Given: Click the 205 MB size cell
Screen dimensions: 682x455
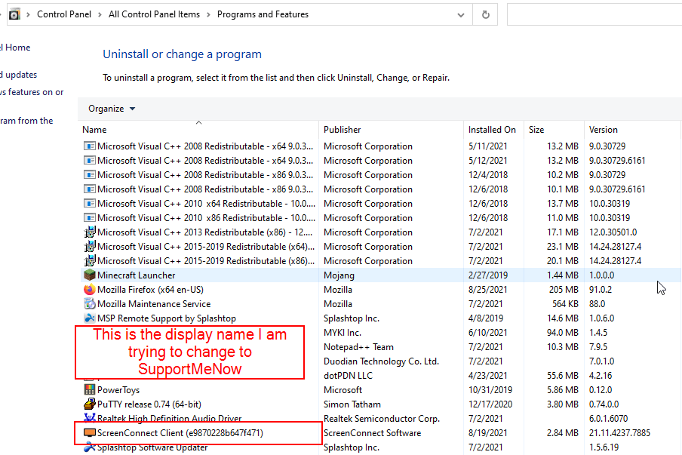Looking at the screenshot, I should coord(564,289).
